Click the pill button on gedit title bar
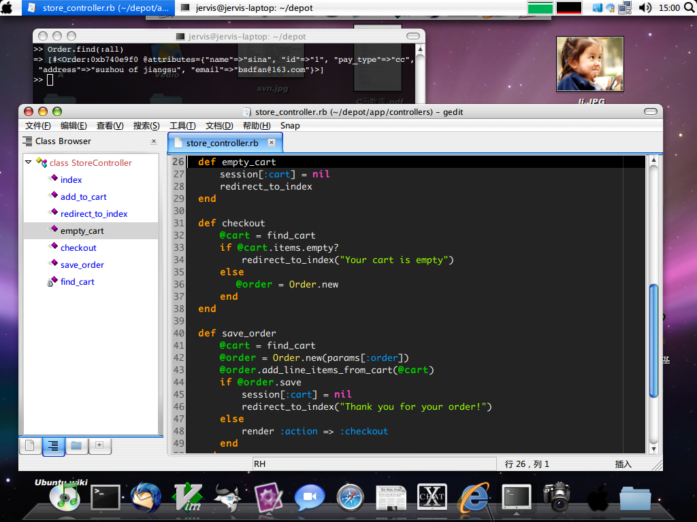Image resolution: width=697 pixels, height=522 pixels. [x=650, y=111]
